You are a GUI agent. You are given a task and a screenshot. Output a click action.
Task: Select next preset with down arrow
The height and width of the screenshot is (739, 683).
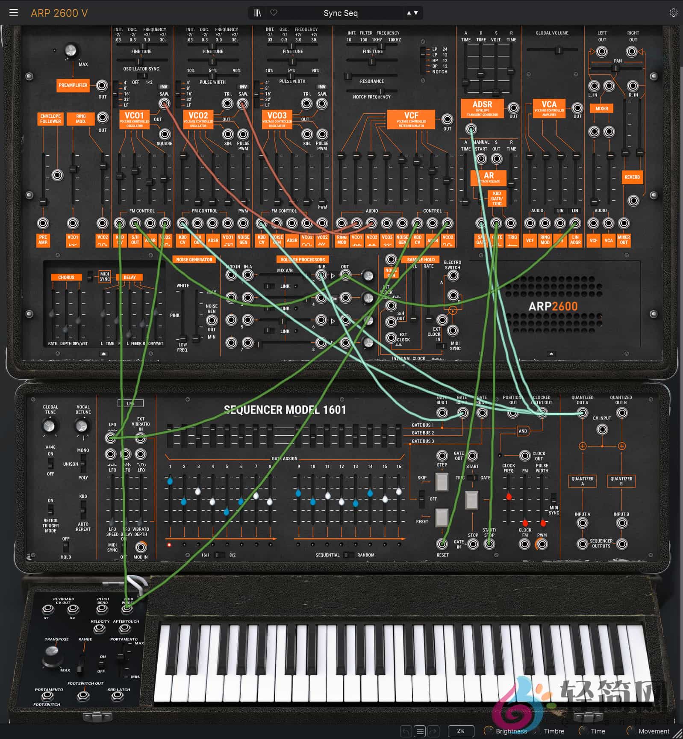[x=416, y=13]
